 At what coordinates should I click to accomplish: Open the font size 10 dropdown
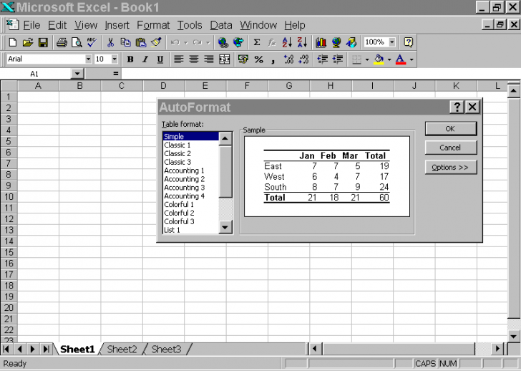tap(115, 59)
